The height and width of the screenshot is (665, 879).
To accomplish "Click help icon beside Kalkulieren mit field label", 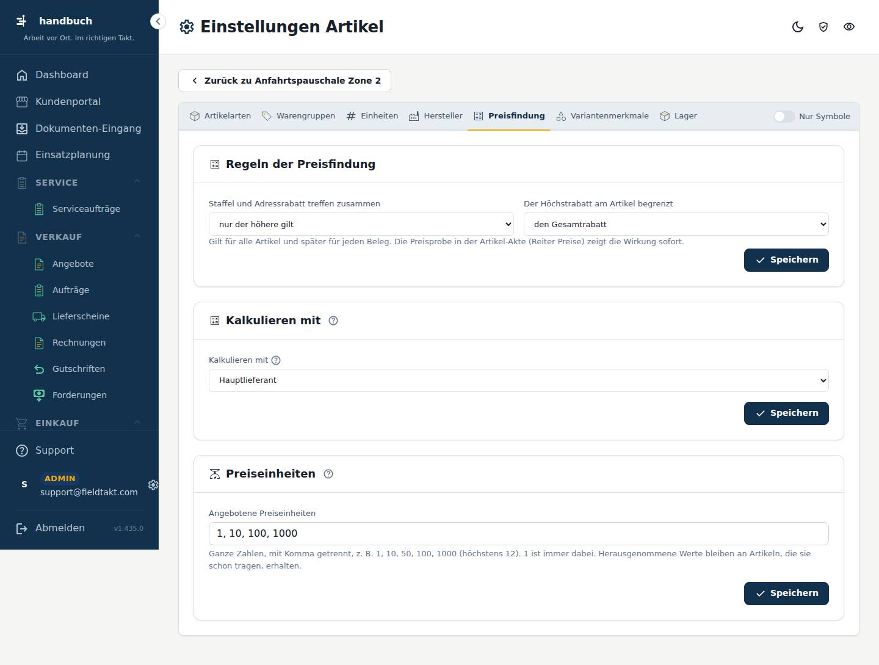I will click(276, 360).
